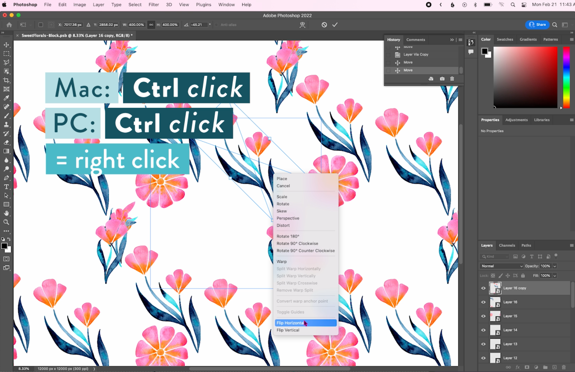Open the Kind filter dropdown
Viewport: 575px width, 372px height.
tap(494, 256)
